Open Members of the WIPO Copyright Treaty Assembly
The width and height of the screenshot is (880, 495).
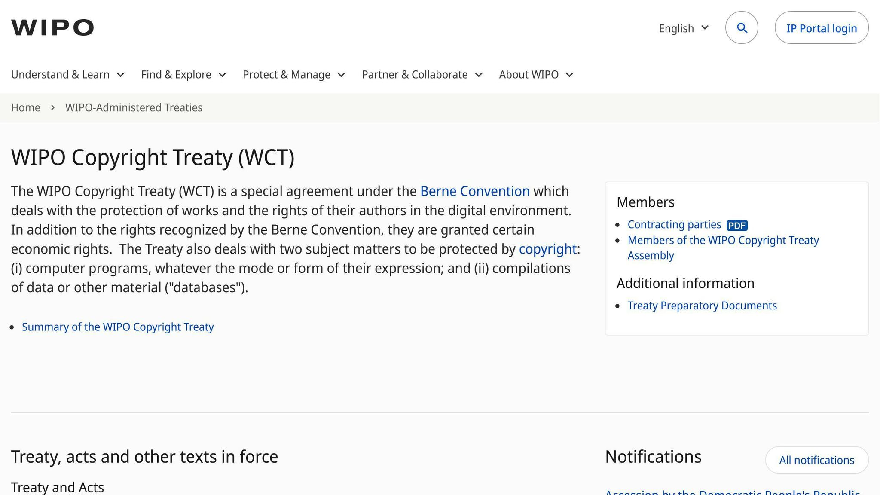pyautogui.click(x=723, y=248)
